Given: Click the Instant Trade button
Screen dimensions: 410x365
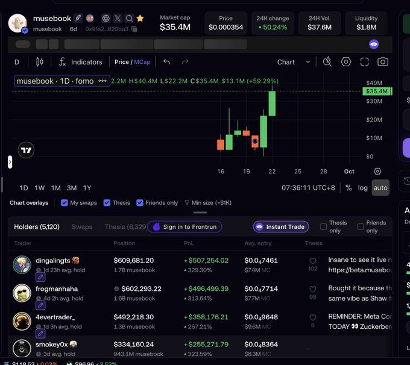Looking at the screenshot, I should [x=281, y=227].
